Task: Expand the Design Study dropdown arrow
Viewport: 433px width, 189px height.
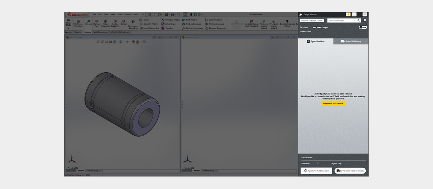Action: [x=68, y=28]
